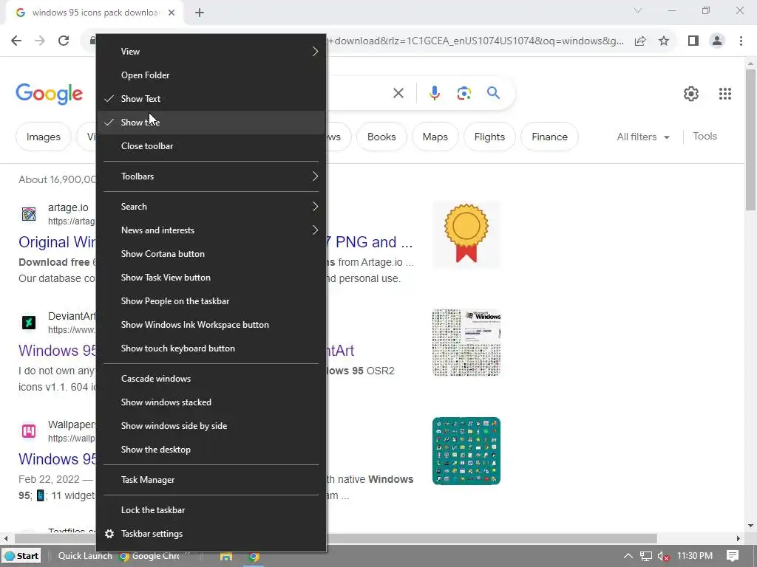Screen dimensions: 757x567
Task: Open File Explorer from the taskbar
Action: coord(226,556)
